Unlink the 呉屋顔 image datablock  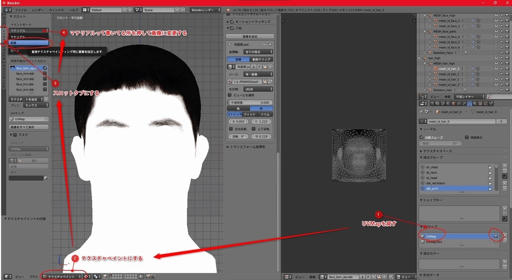click(x=270, y=67)
